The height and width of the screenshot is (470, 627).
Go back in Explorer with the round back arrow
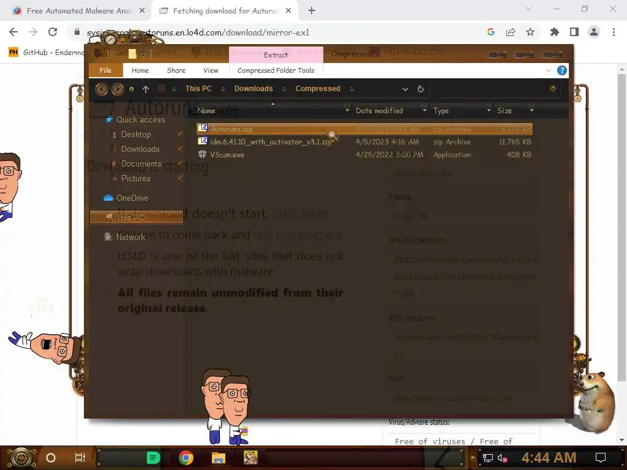(x=101, y=89)
